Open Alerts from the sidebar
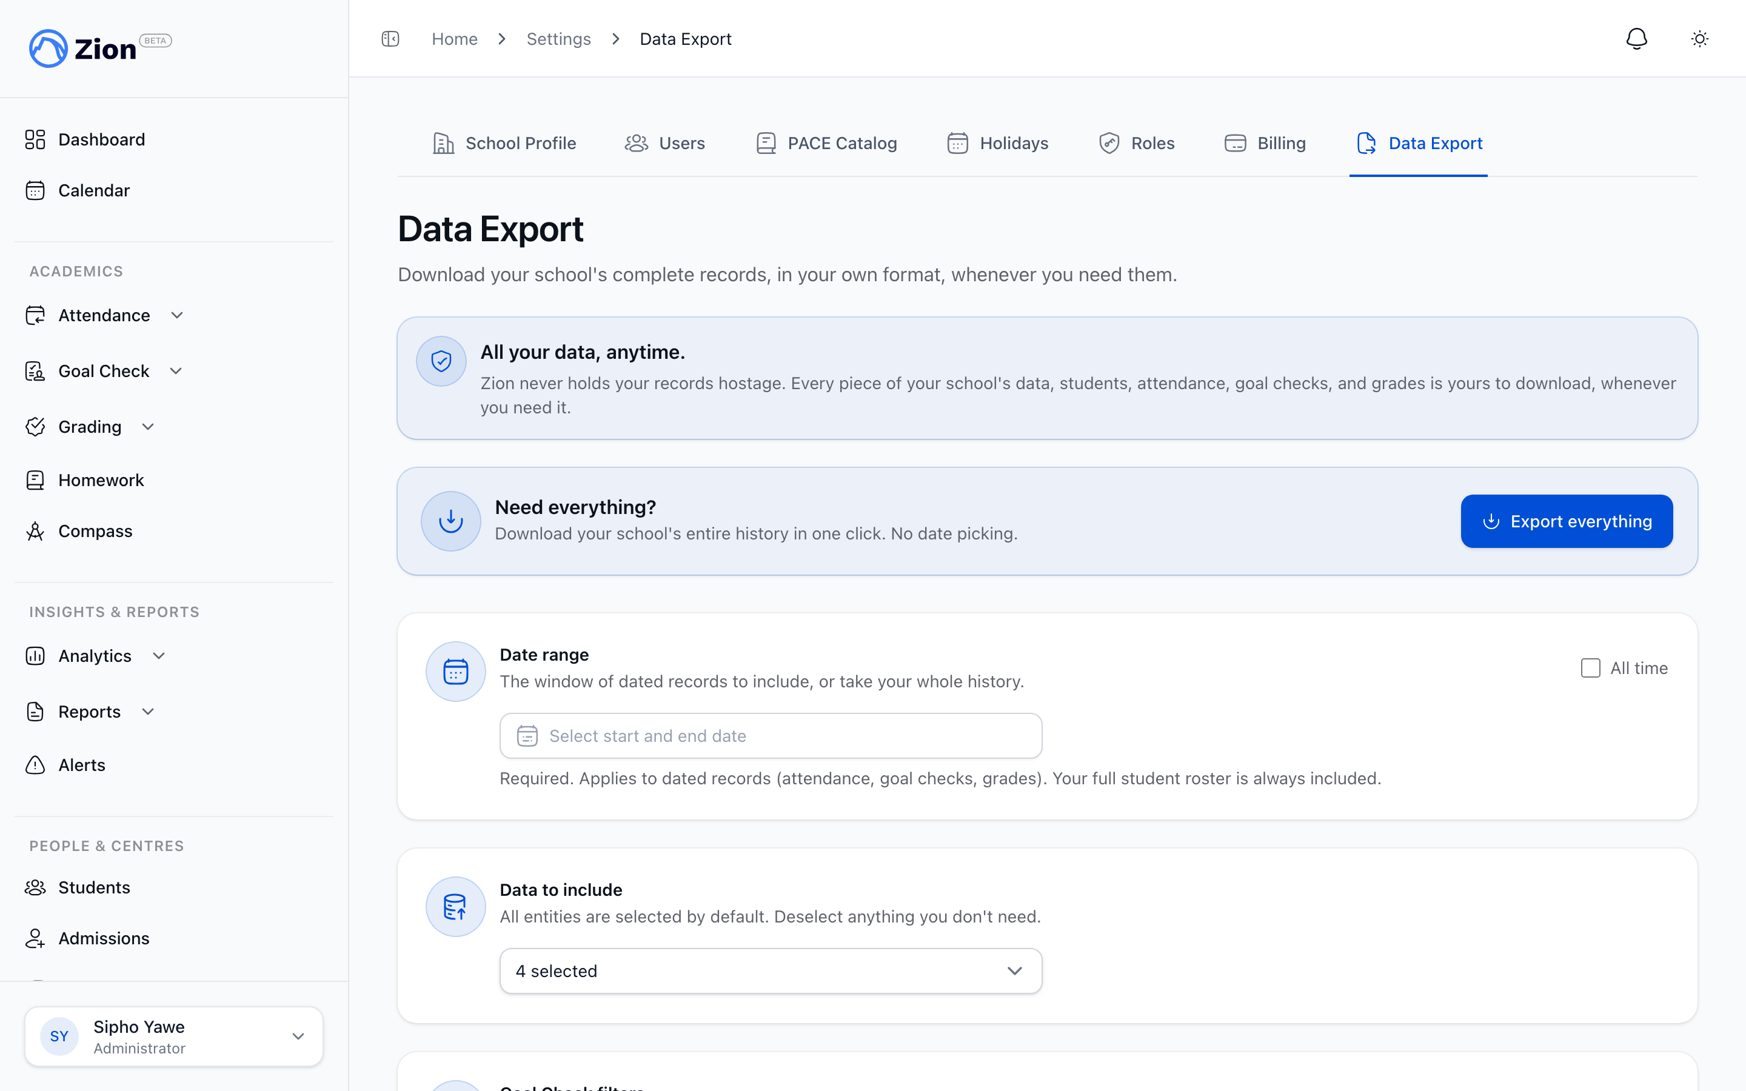The image size is (1746, 1091). coord(81,765)
